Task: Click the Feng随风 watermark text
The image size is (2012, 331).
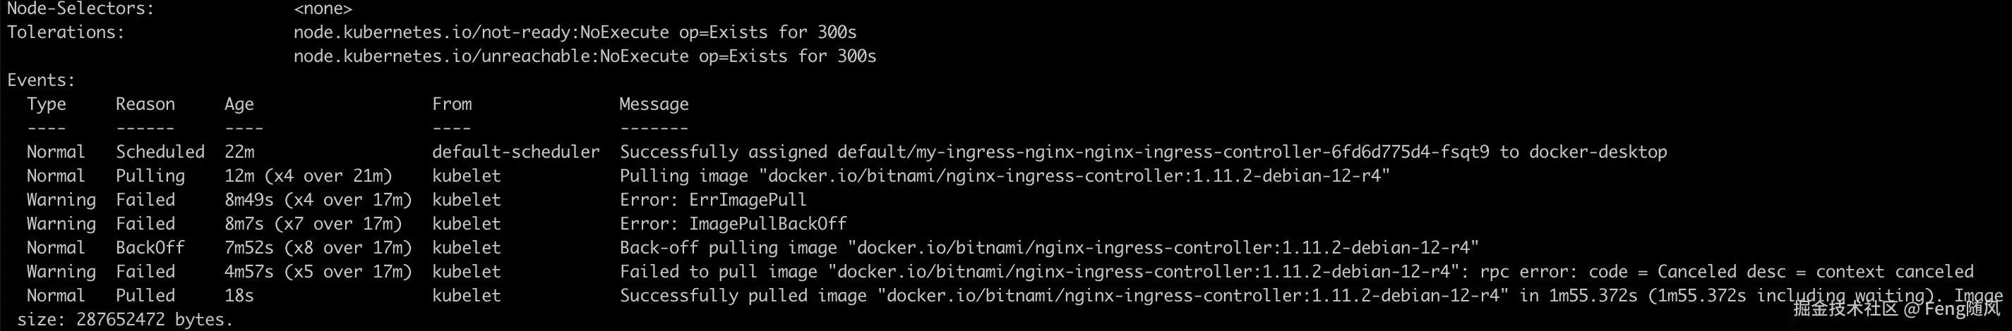Action: 1961,308
